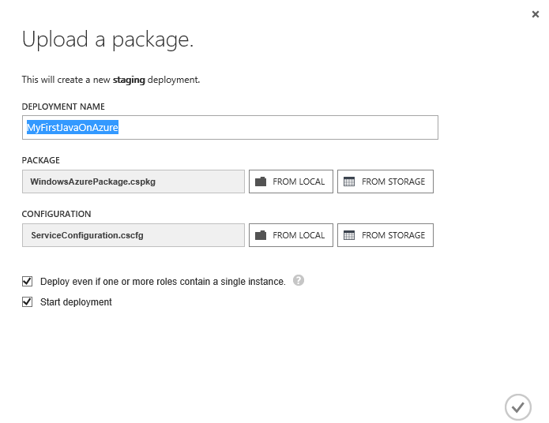Screen dimensions: 549x423
Task: Click the Start deployment label text
Action: point(76,302)
